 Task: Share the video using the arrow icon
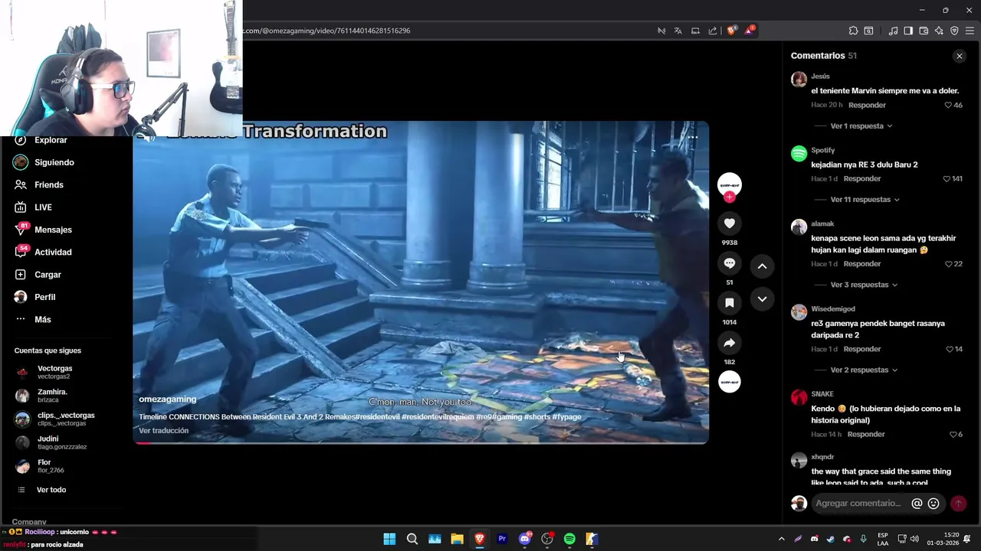pos(729,343)
